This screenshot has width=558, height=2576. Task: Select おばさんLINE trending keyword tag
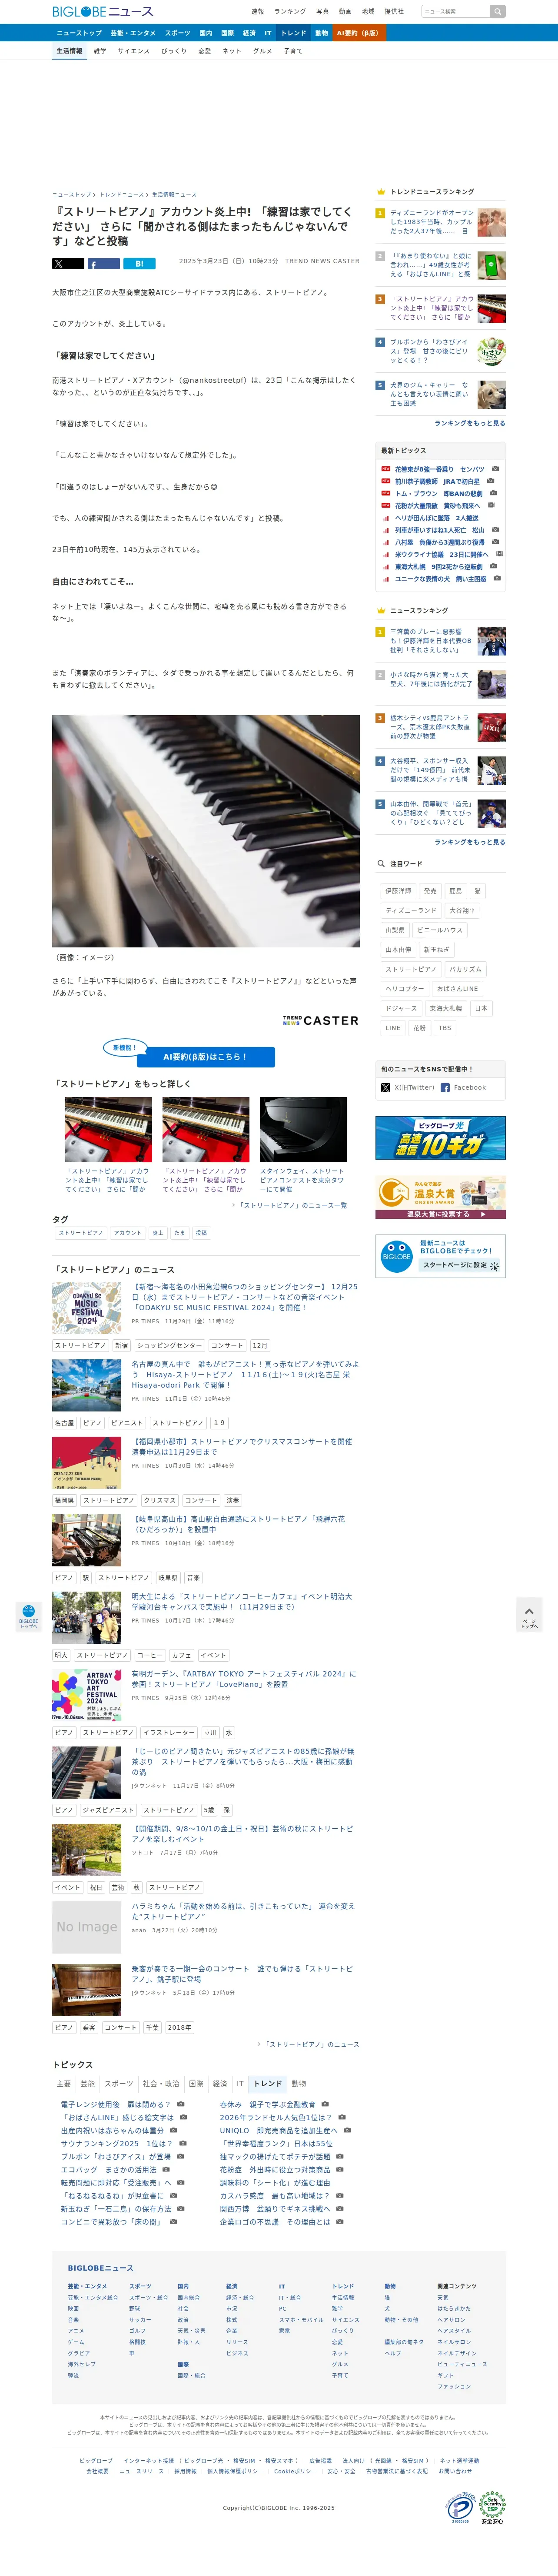click(457, 989)
